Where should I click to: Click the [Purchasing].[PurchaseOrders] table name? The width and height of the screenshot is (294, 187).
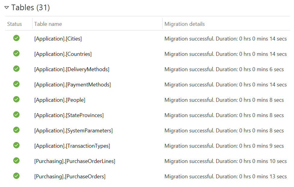click(70, 176)
